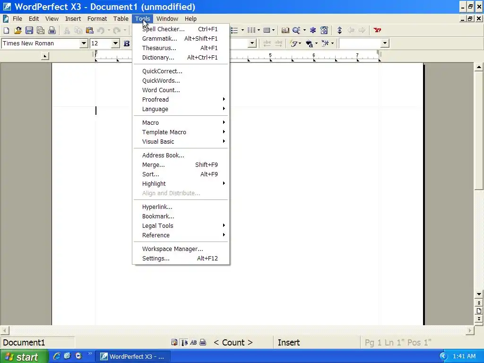Click the Columns toolbar icon

point(251,30)
